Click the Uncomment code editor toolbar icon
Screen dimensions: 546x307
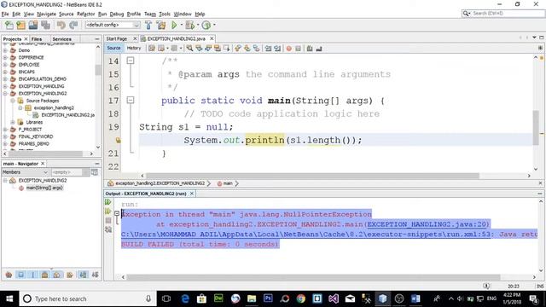pos(319,49)
